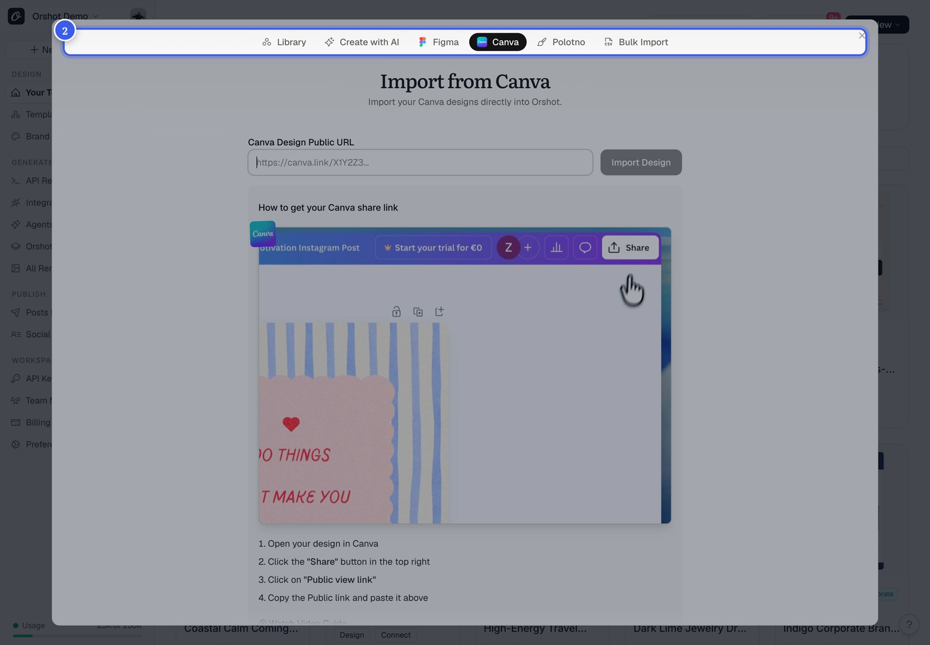Open the help question mark button
The height and width of the screenshot is (645, 930).
point(909,625)
